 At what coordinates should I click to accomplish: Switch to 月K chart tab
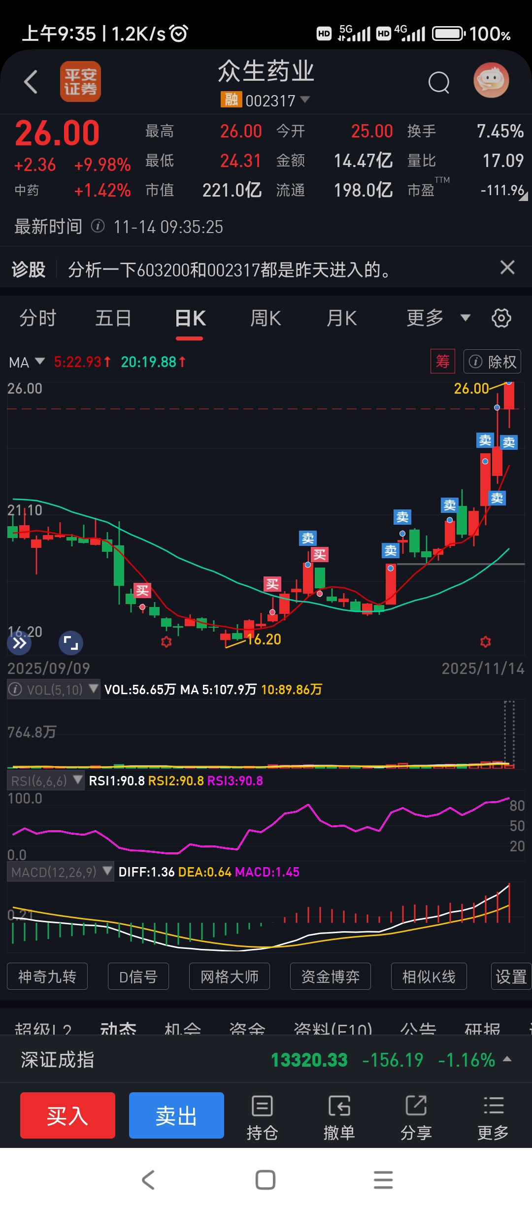341,318
